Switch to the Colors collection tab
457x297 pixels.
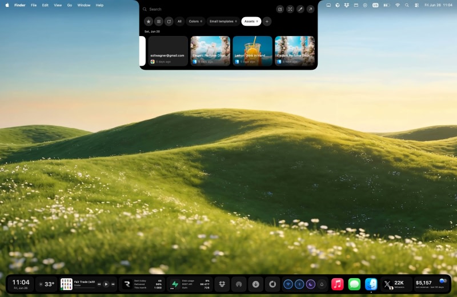pyautogui.click(x=195, y=21)
